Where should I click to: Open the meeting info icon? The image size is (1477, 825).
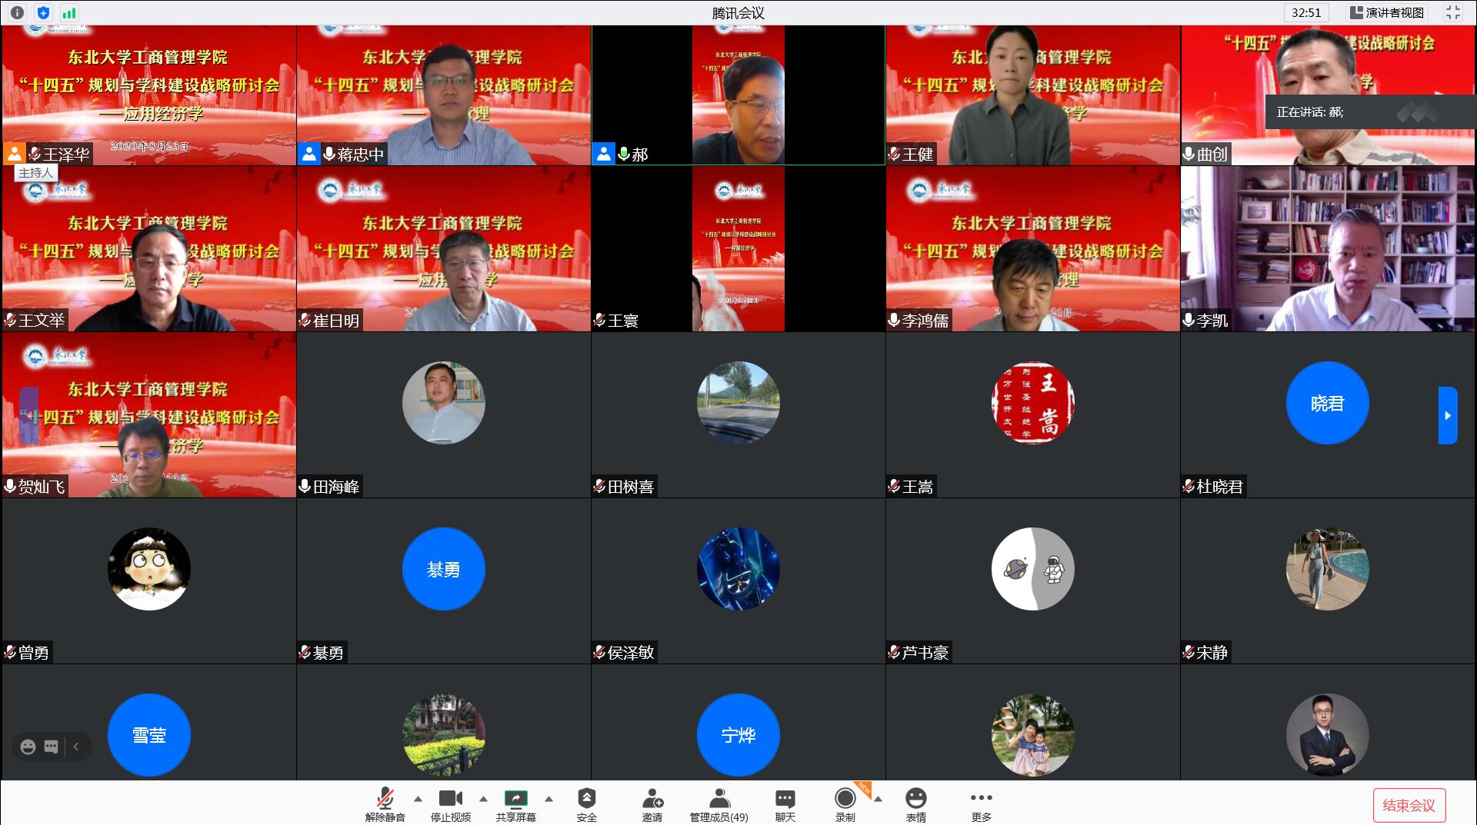[17, 12]
